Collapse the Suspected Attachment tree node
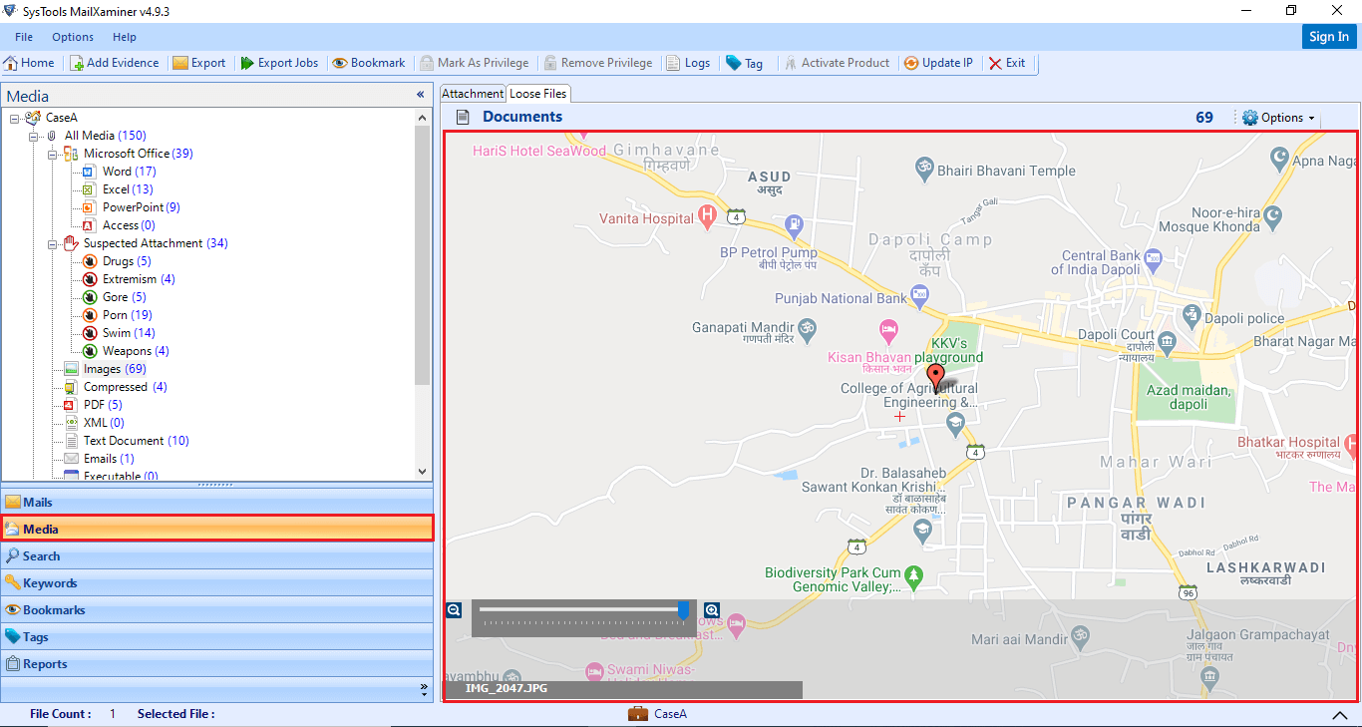This screenshot has height=727, width=1362. pyautogui.click(x=53, y=243)
